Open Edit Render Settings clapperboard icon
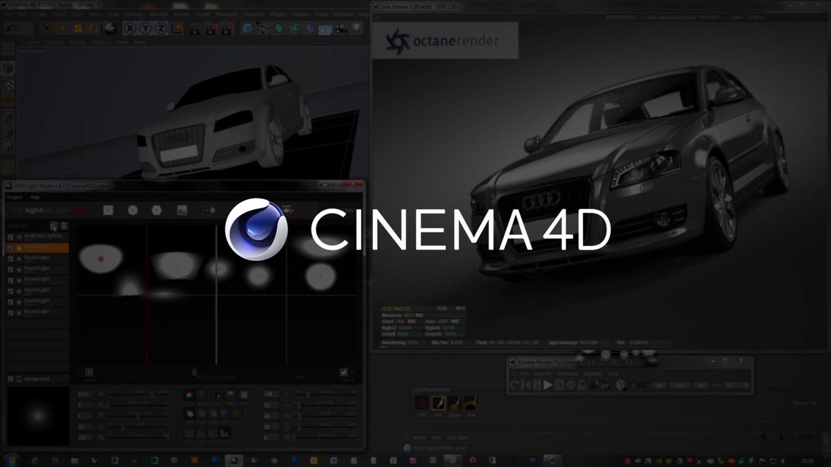Image resolution: width=831 pixels, height=467 pixels. pos(227,28)
